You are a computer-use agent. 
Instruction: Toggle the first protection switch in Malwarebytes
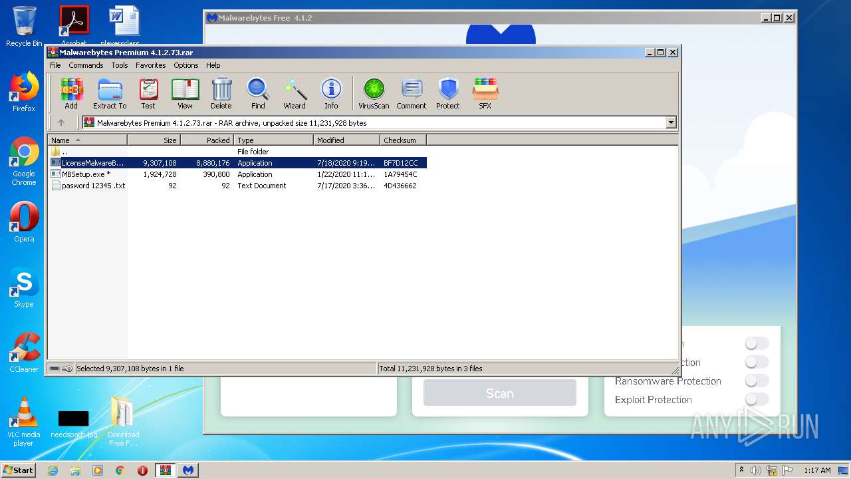[x=757, y=343]
